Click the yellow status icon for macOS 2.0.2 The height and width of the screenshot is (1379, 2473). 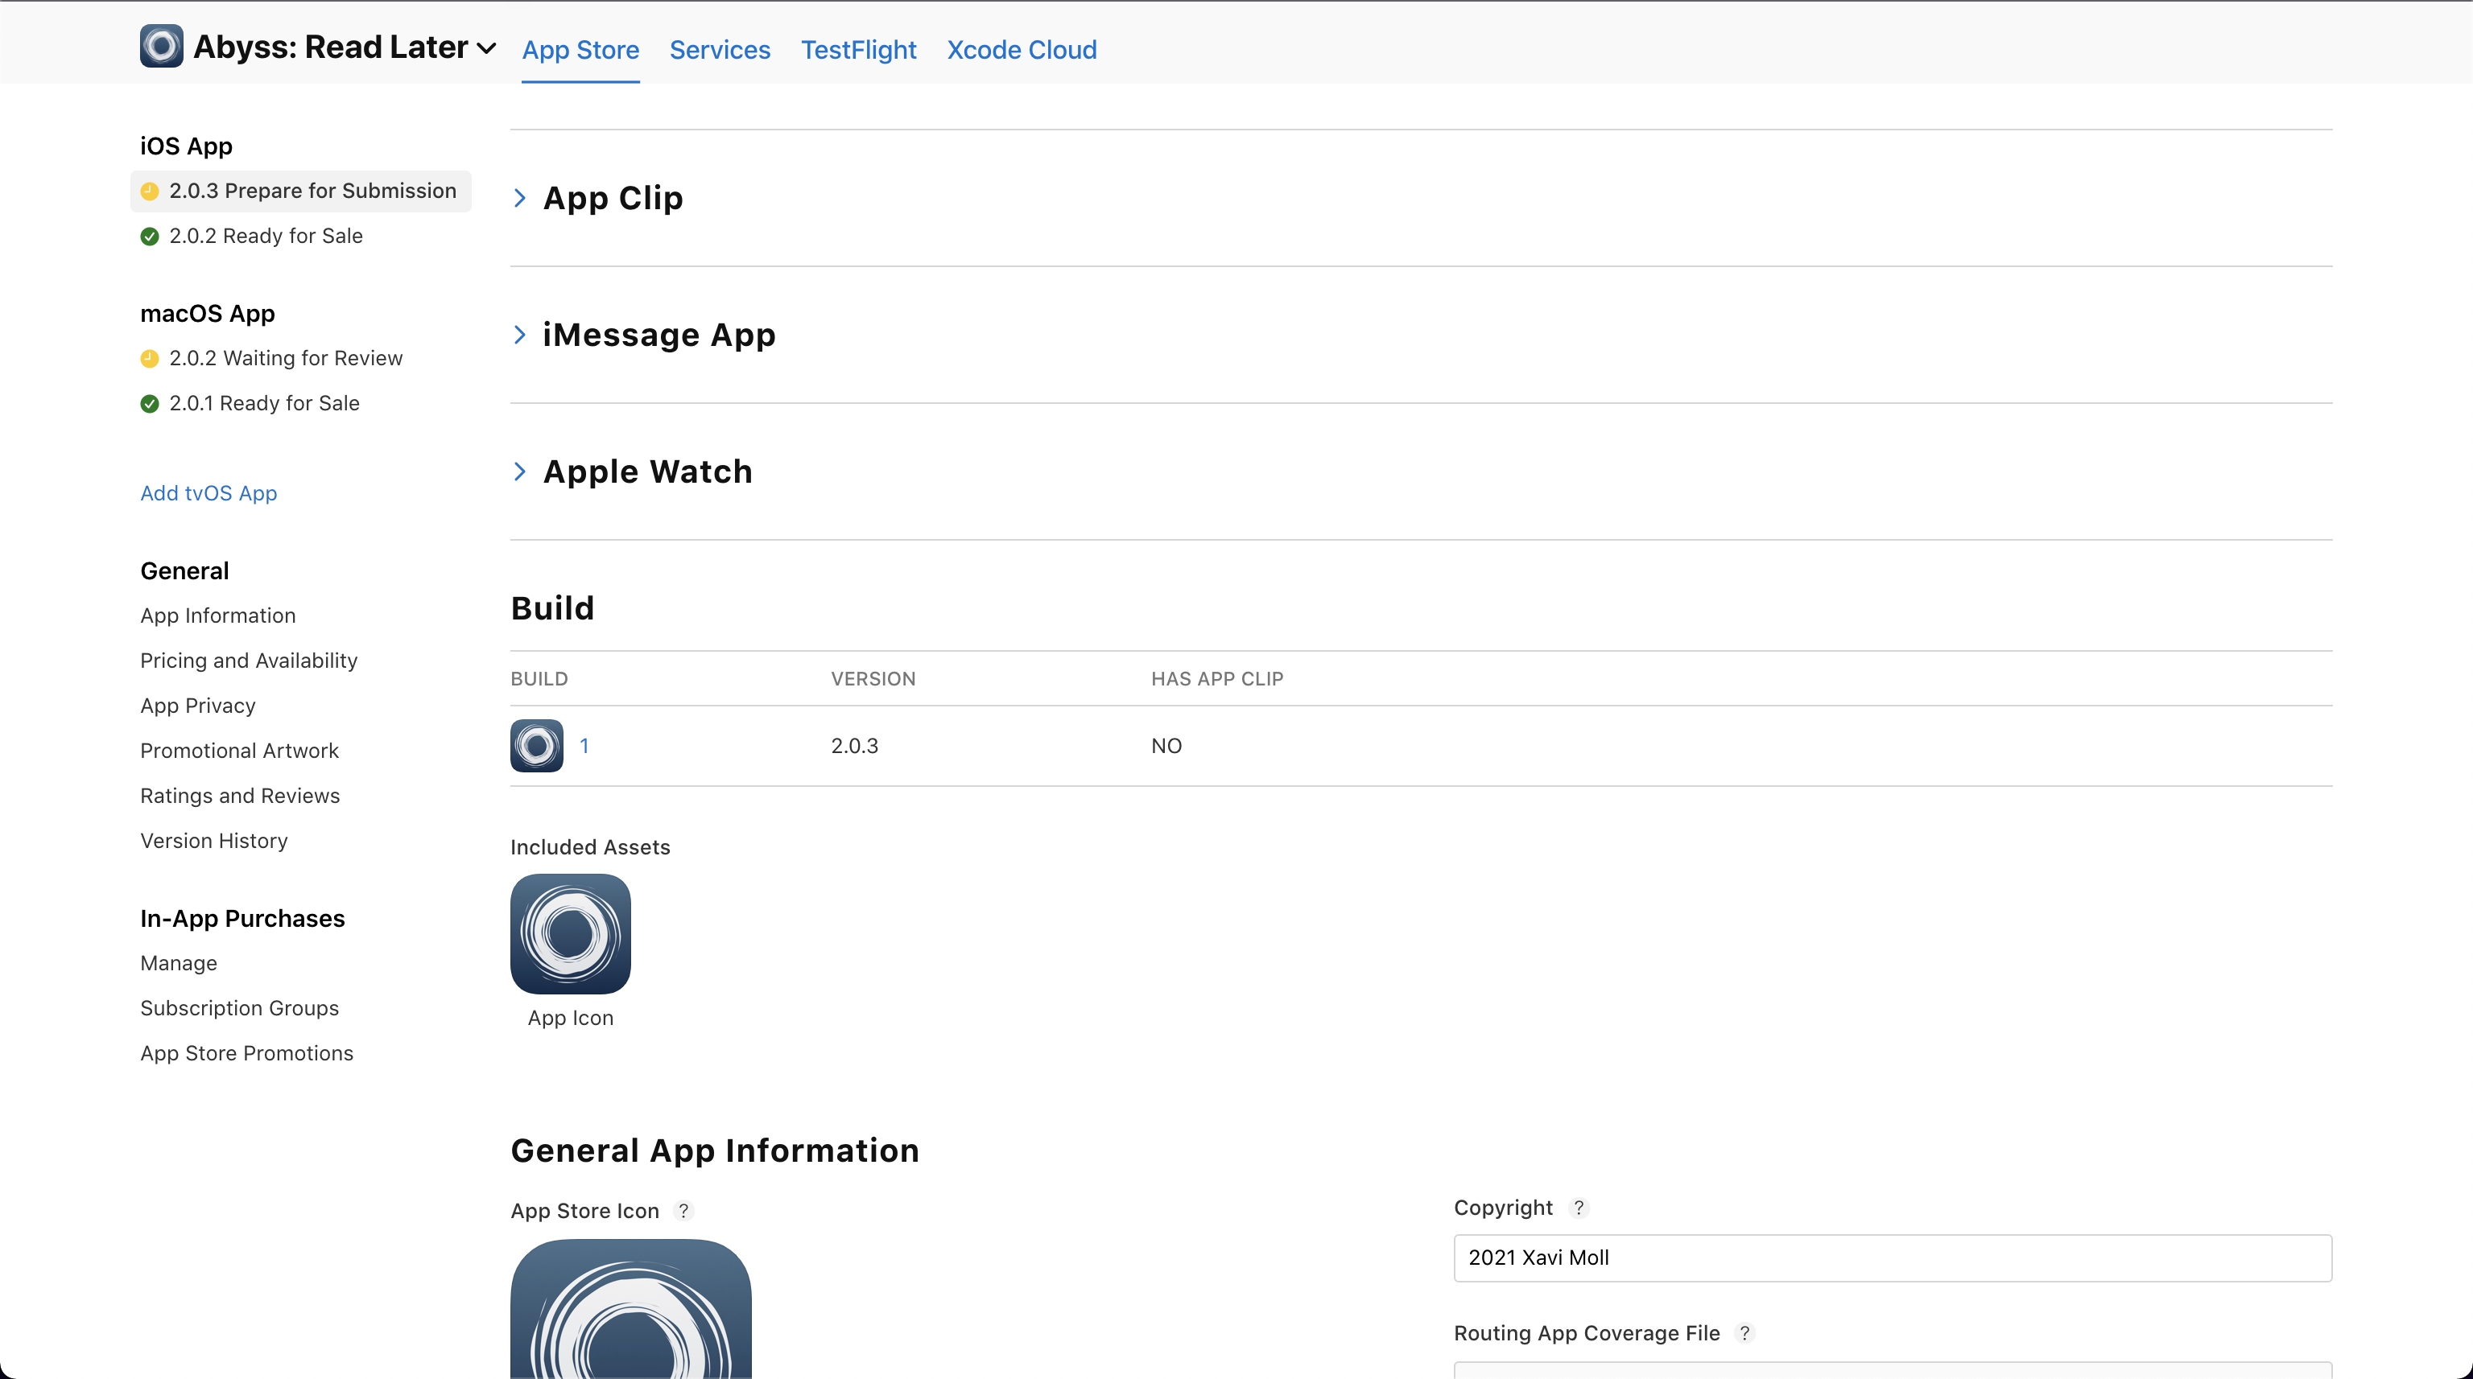(x=150, y=358)
